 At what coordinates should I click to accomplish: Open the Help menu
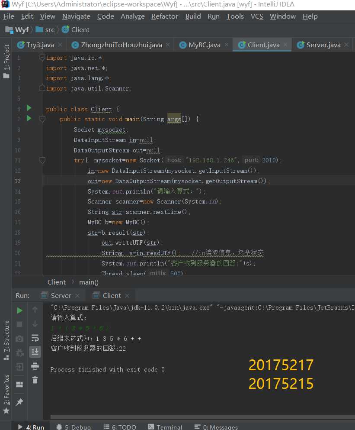[x=310, y=16]
